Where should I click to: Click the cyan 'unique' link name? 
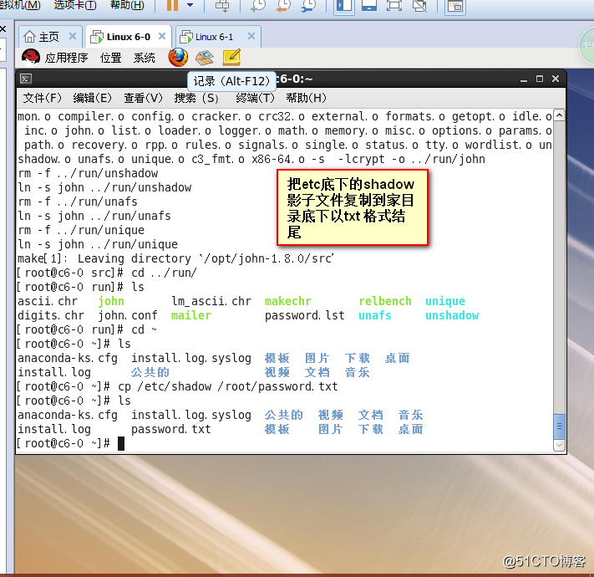(445, 301)
